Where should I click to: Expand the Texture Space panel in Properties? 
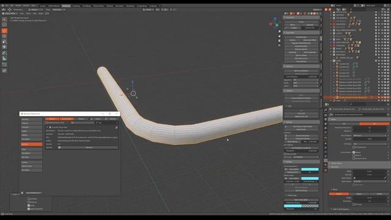point(337,163)
